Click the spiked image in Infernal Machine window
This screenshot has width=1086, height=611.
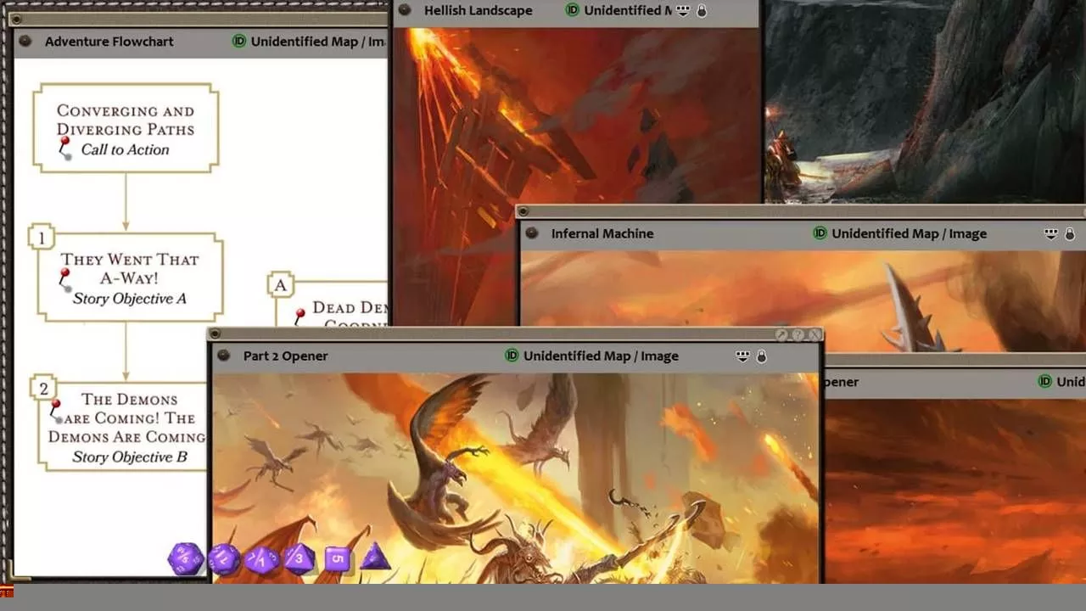coord(802,300)
